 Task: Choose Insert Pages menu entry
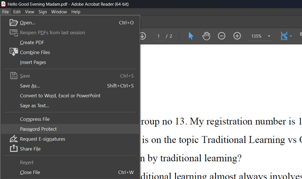pos(70,62)
